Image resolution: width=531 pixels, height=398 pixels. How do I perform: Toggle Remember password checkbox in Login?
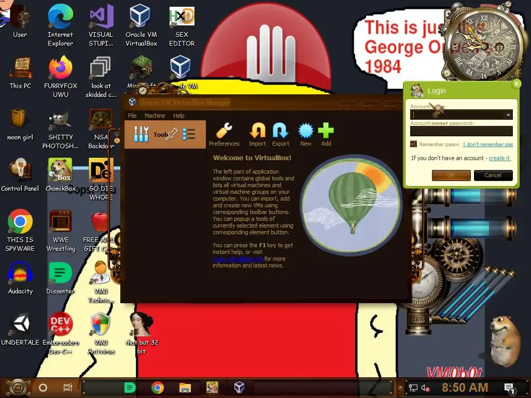click(x=413, y=144)
